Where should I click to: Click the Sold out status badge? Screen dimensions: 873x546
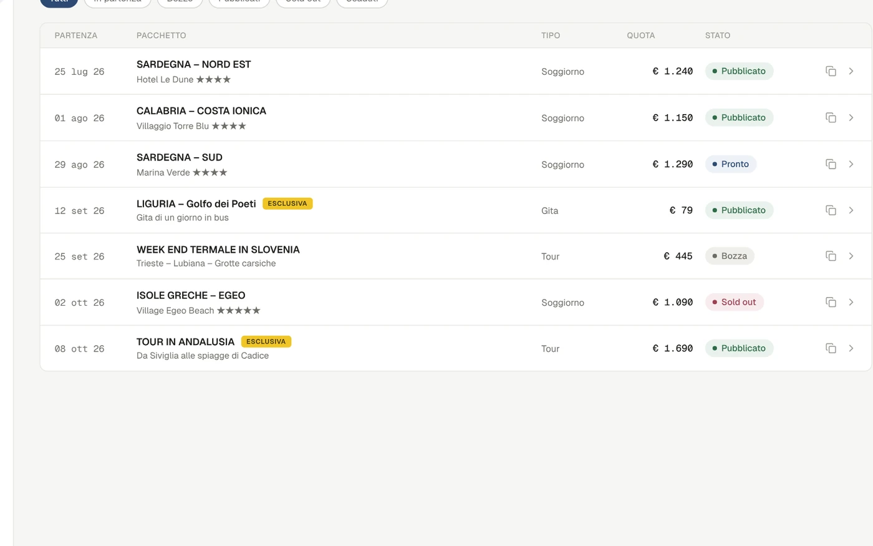735,302
